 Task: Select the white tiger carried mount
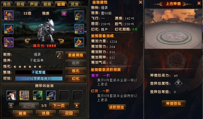tap(11, 95)
